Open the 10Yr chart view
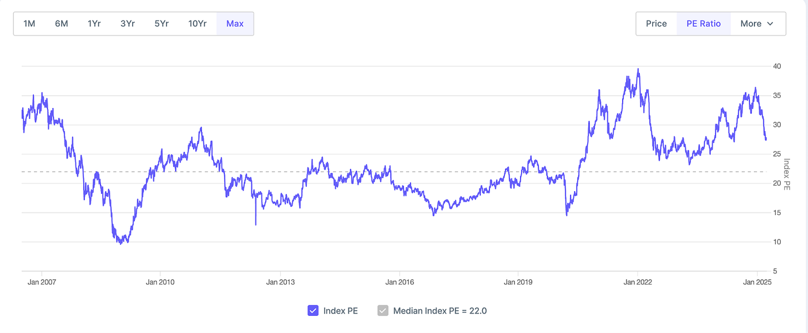 point(197,23)
